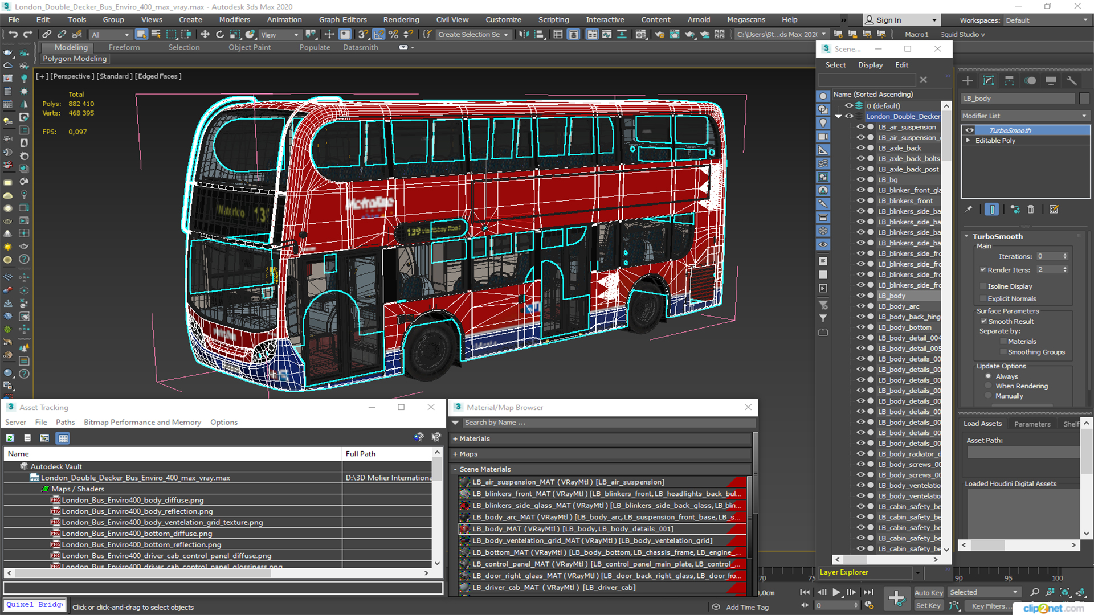Select Manually update option
The width and height of the screenshot is (1094, 615).
[988, 396]
